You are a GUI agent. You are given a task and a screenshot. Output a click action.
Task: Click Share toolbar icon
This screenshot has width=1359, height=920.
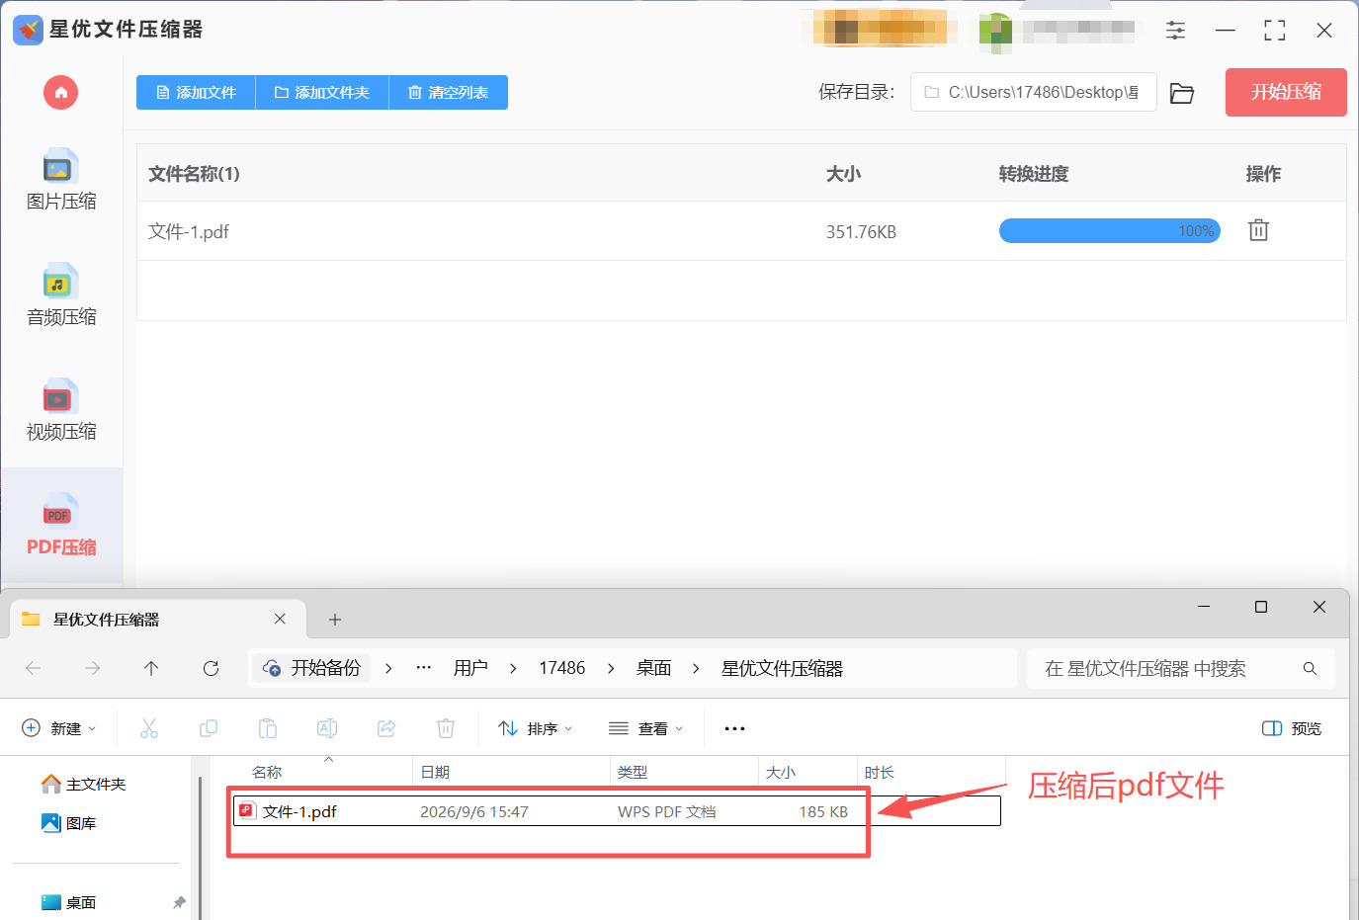tap(386, 728)
